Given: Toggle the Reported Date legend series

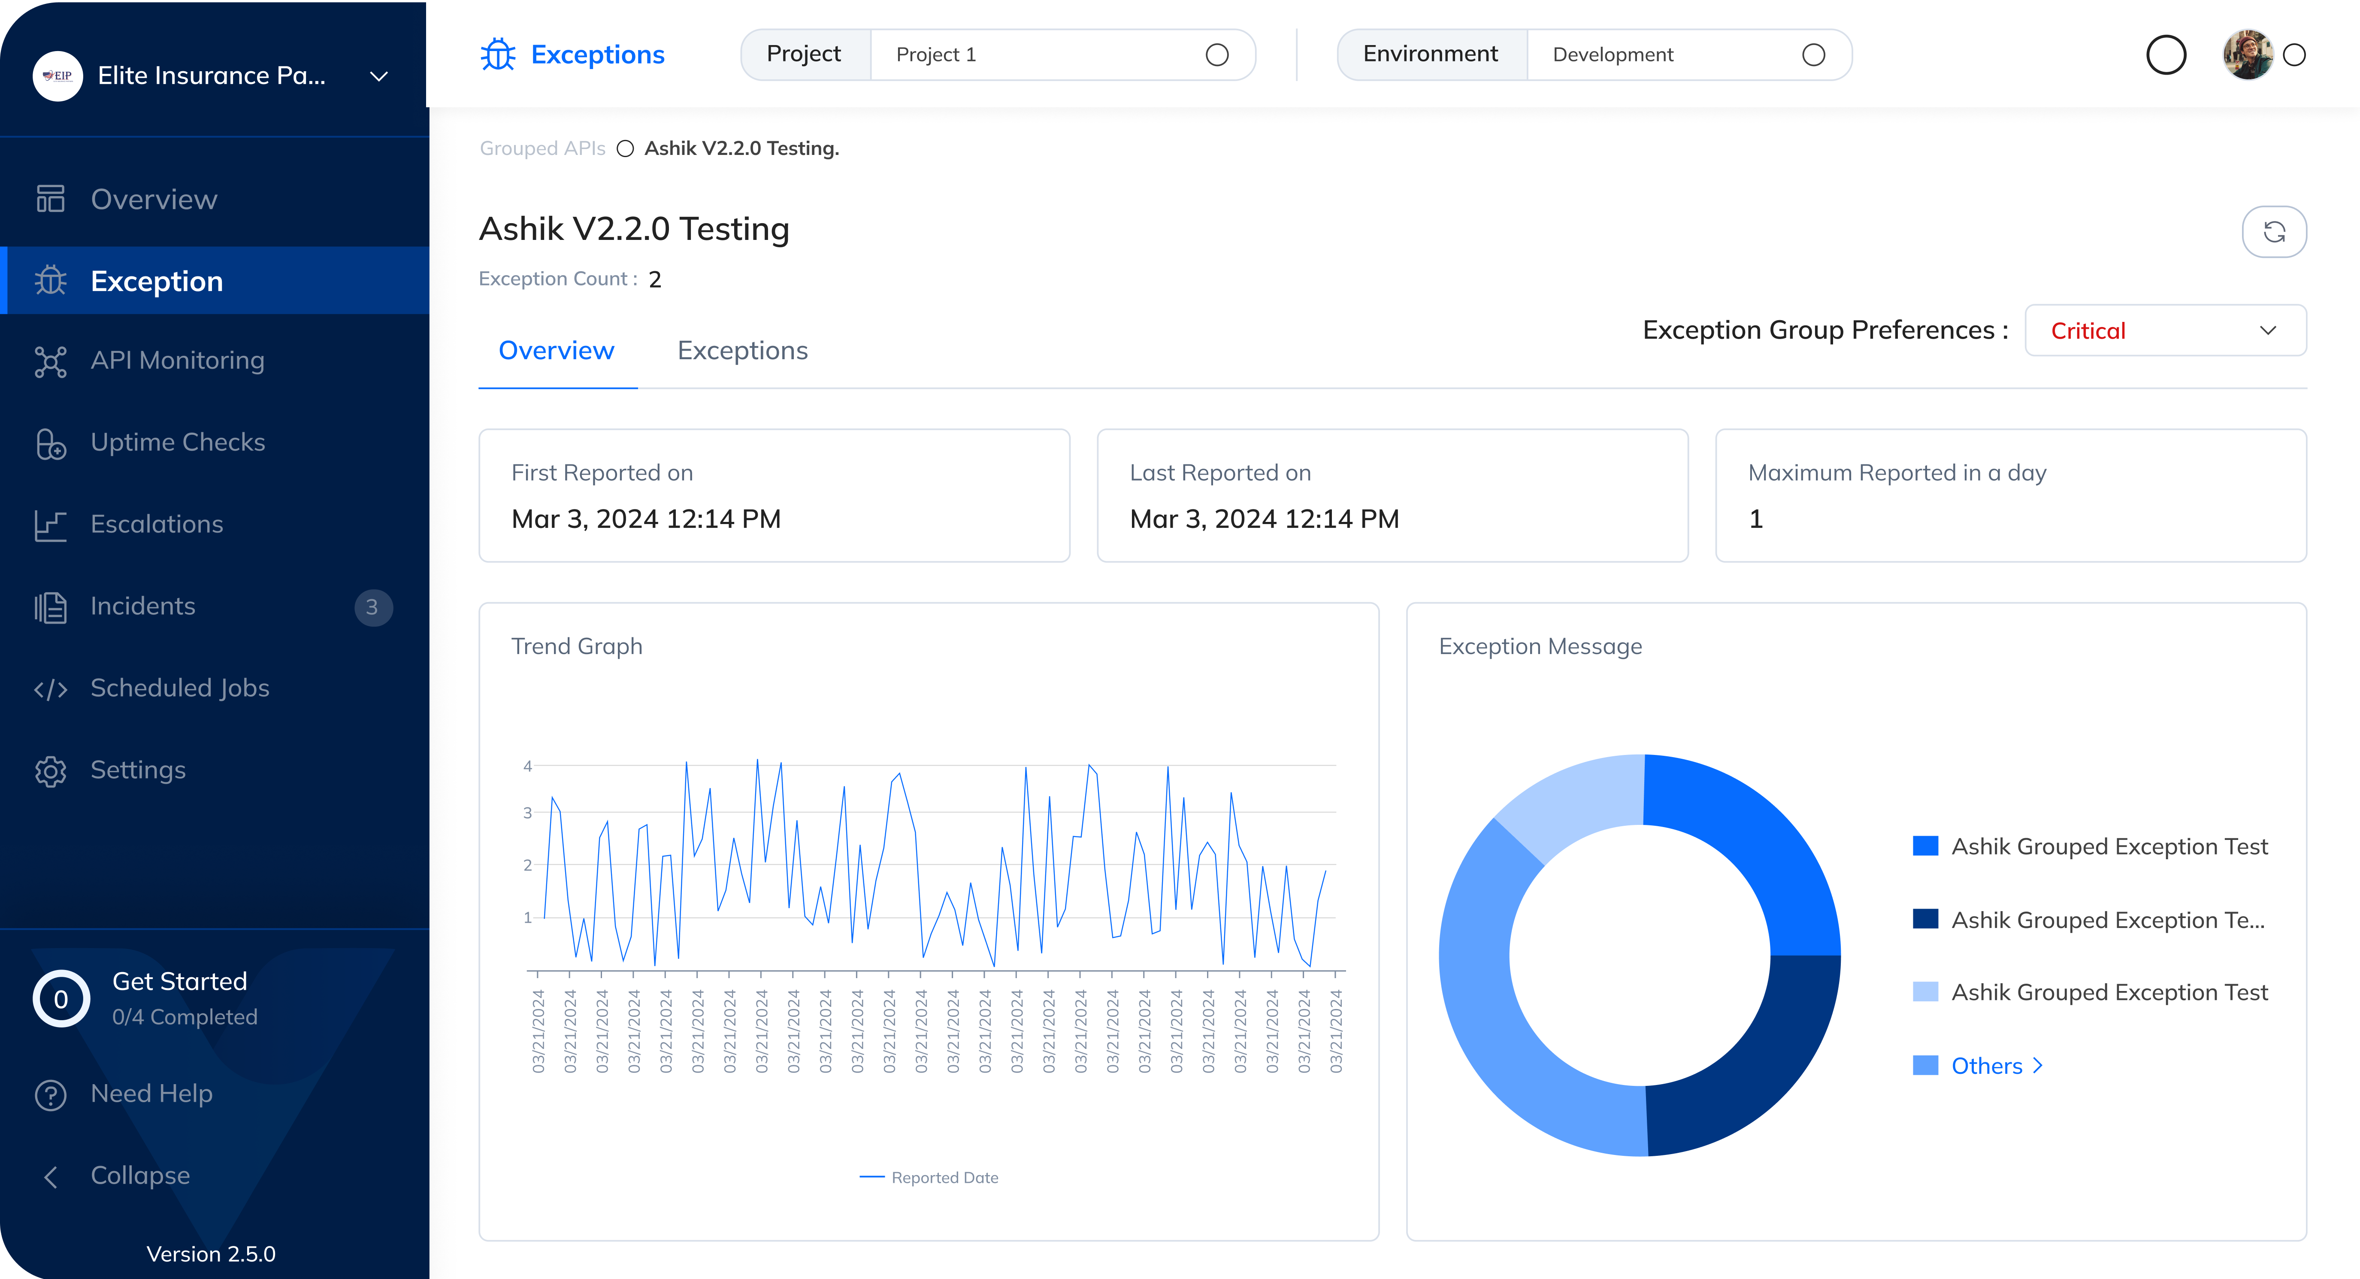Looking at the screenshot, I should [x=929, y=1177].
